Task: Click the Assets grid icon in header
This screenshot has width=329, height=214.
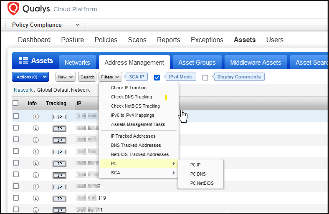Action: tap(23, 61)
